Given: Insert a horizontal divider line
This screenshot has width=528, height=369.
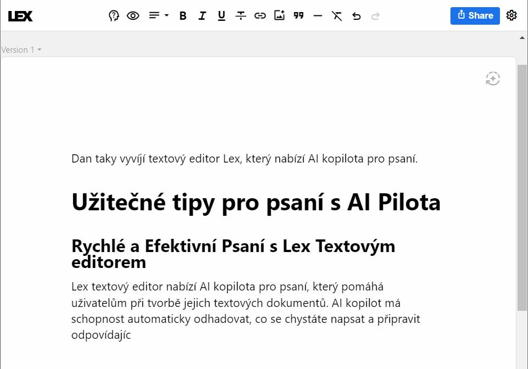Looking at the screenshot, I should tap(318, 15).
